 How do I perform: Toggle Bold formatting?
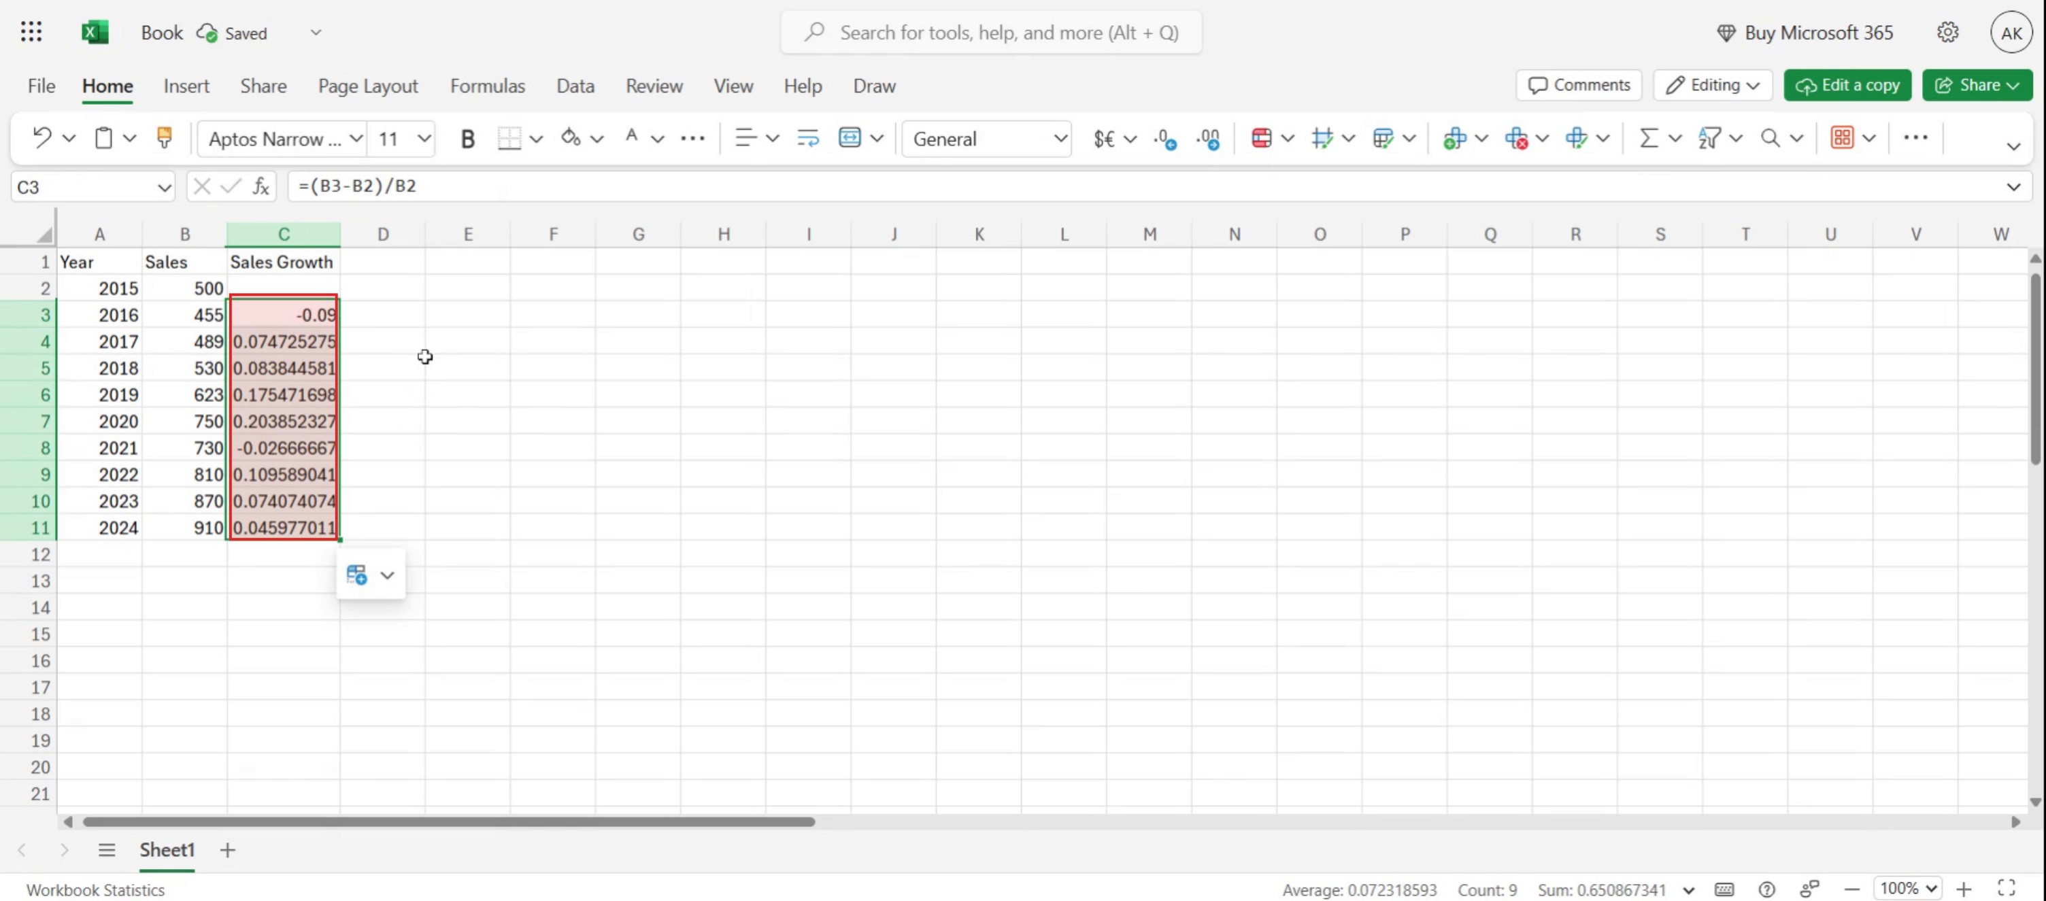point(467,139)
